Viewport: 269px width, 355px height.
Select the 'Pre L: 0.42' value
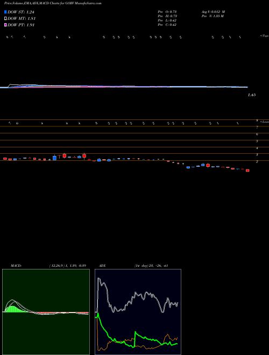167,20
